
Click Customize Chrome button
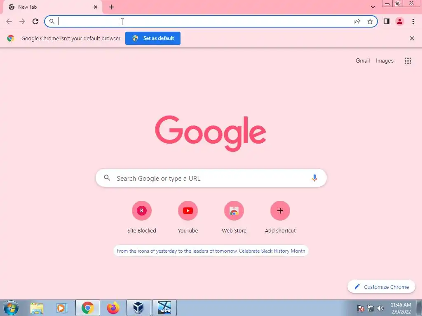click(381, 287)
